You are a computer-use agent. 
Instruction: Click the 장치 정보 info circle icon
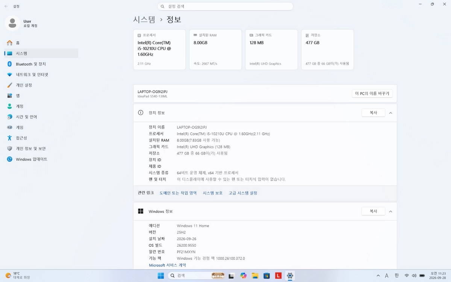coord(141,112)
